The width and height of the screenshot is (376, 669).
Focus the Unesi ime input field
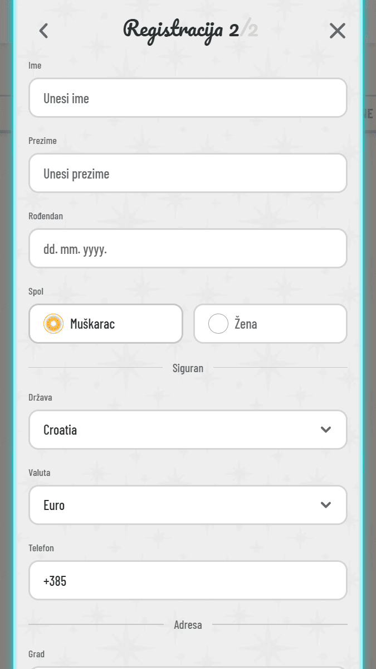tap(188, 98)
